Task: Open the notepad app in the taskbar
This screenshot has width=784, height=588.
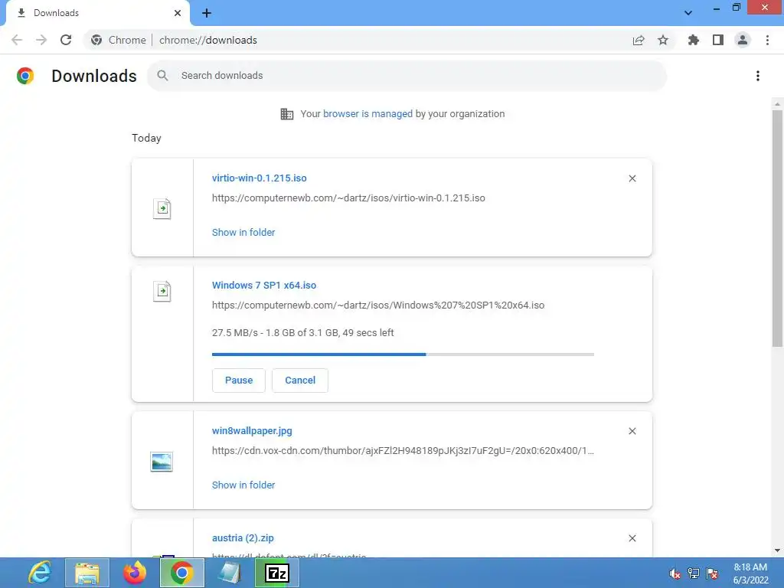Action: 230,573
